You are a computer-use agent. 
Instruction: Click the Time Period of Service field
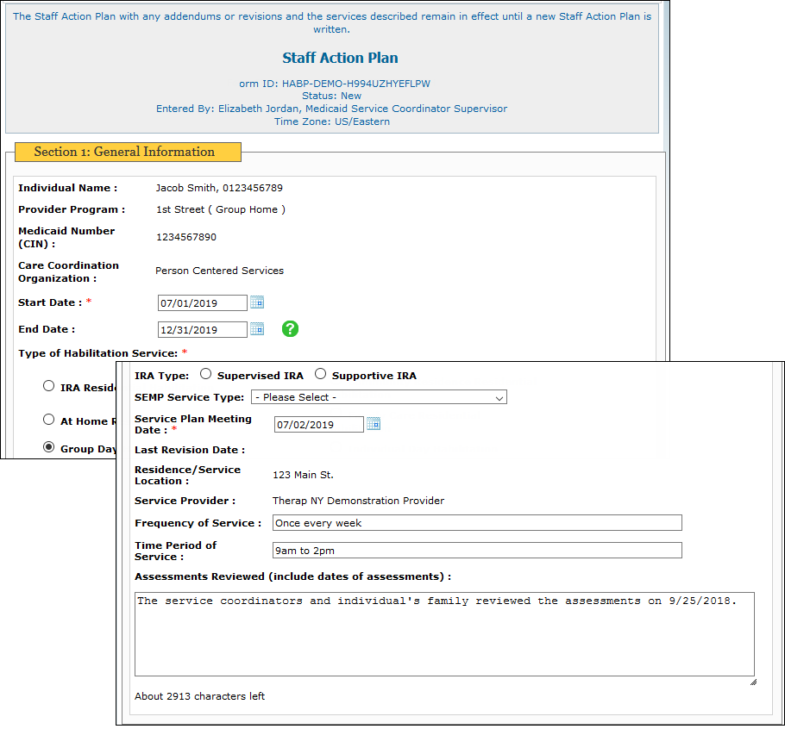476,551
